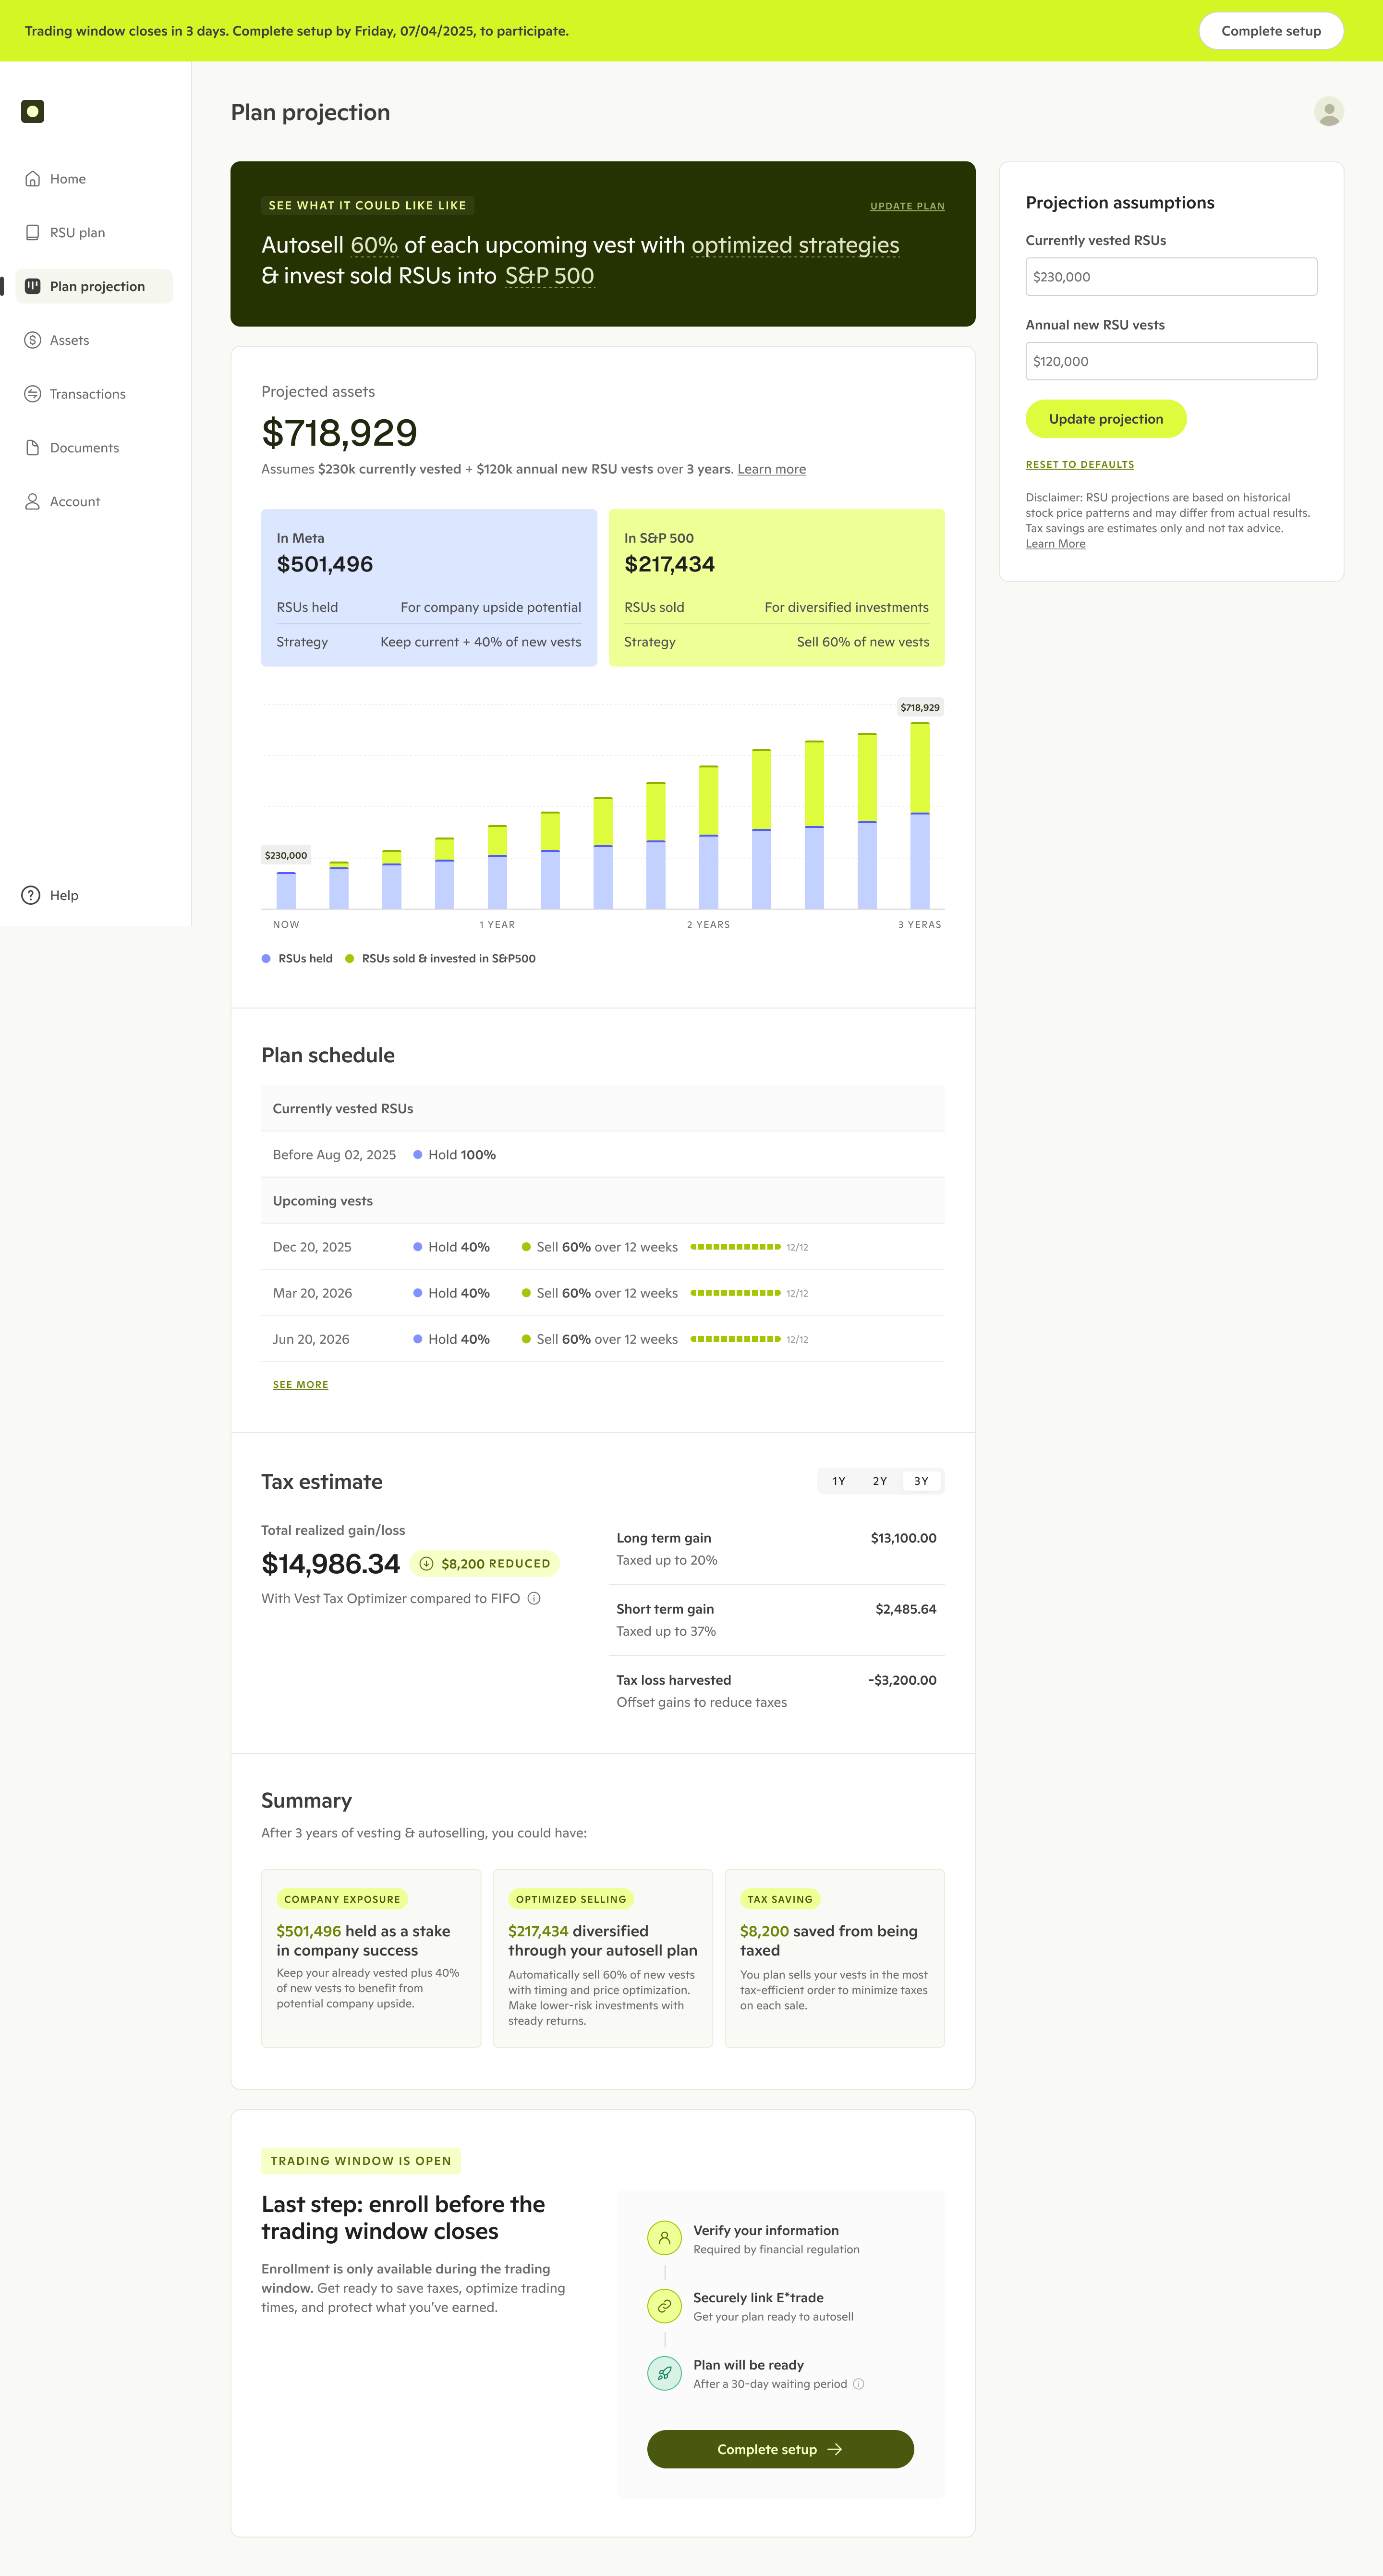This screenshot has width=1383, height=2576.
Task: Click the Assets dollar icon
Action: click(x=33, y=340)
